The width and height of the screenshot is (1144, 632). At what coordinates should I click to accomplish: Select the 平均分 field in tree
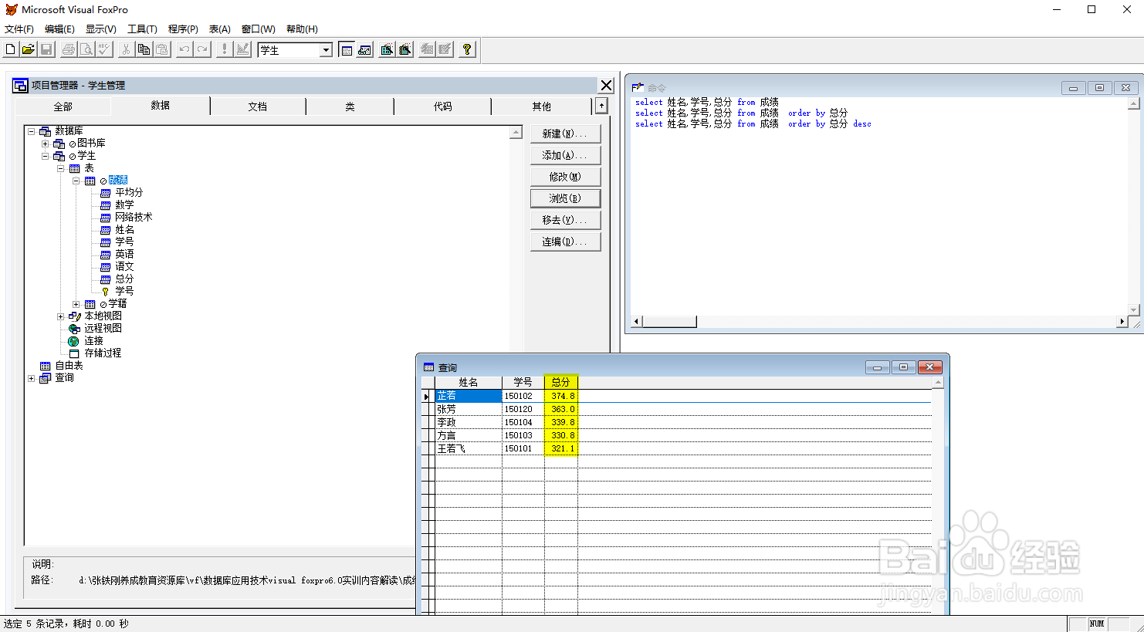pos(129,193)
